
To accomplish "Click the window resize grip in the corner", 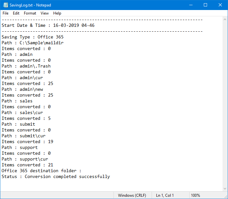I will point(226,197).
